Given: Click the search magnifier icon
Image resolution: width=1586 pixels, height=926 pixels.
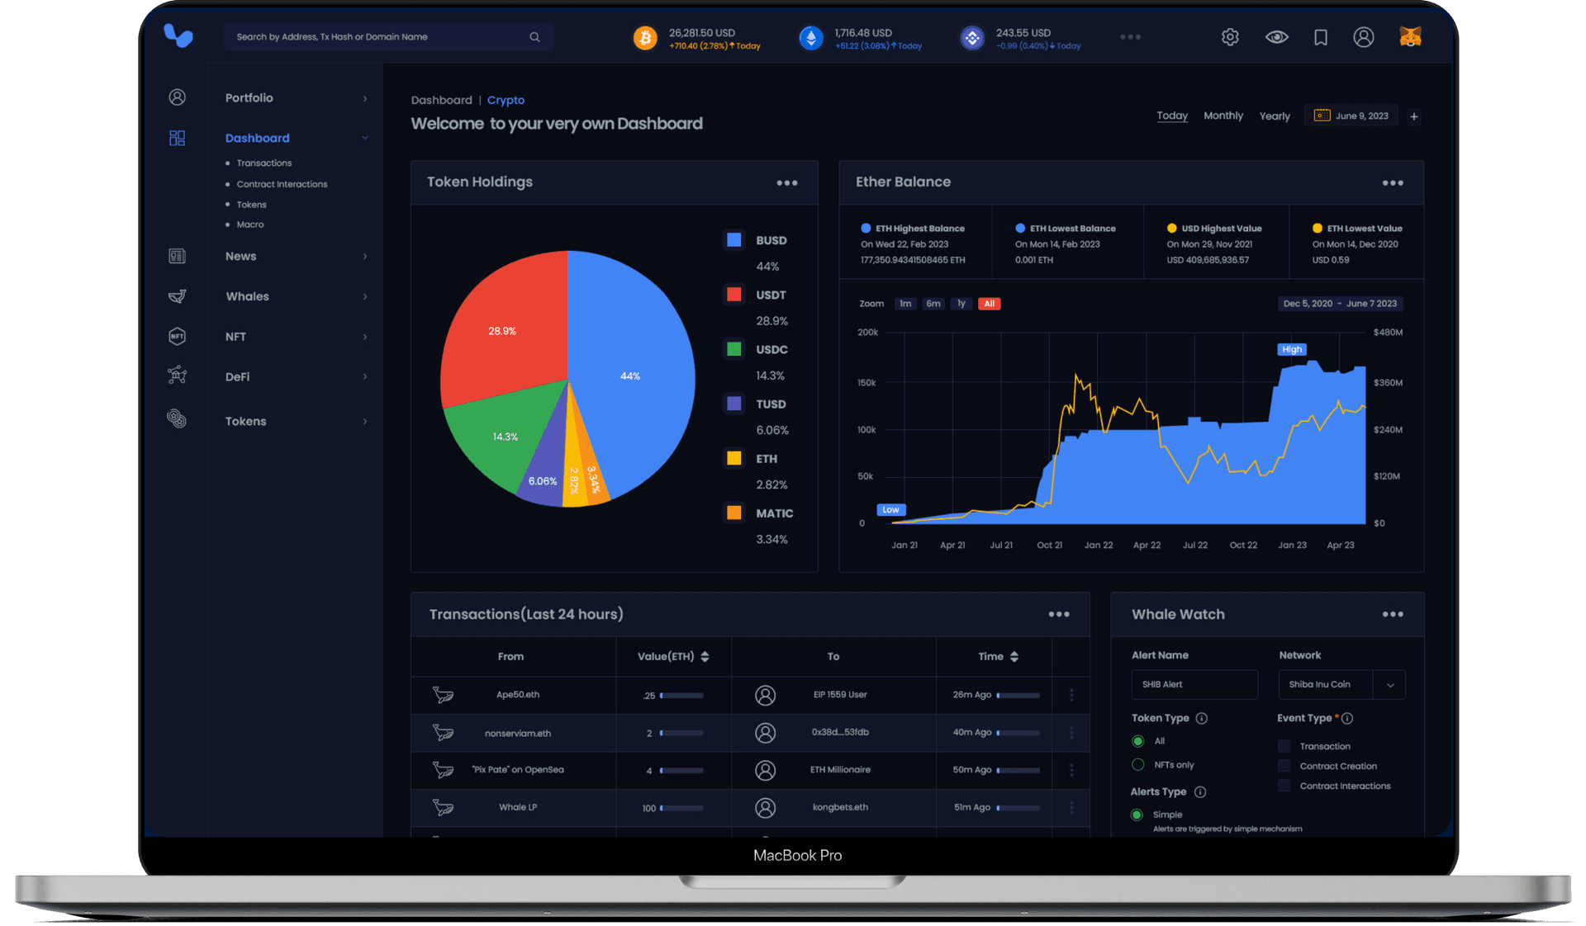Looking at the screenshot, I should pos(534,37).
